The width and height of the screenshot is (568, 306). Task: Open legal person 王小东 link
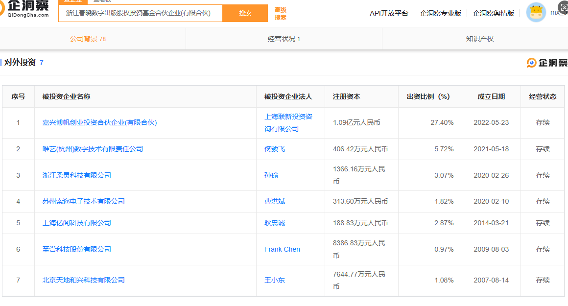coord(275,280)
